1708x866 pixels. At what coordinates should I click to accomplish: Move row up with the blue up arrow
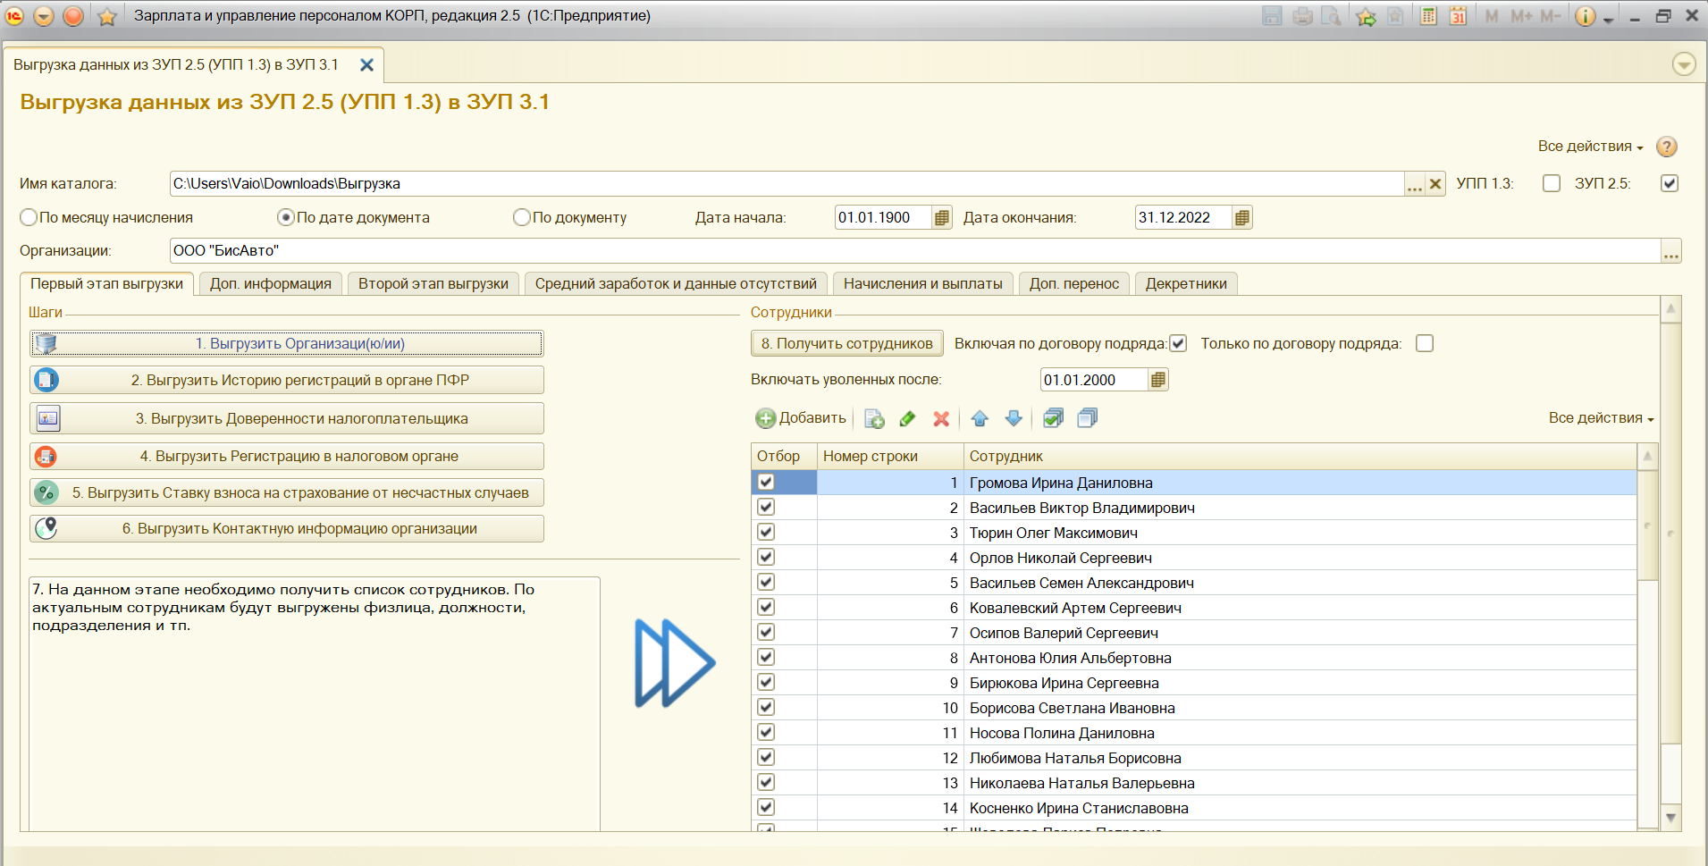[980, 418]
